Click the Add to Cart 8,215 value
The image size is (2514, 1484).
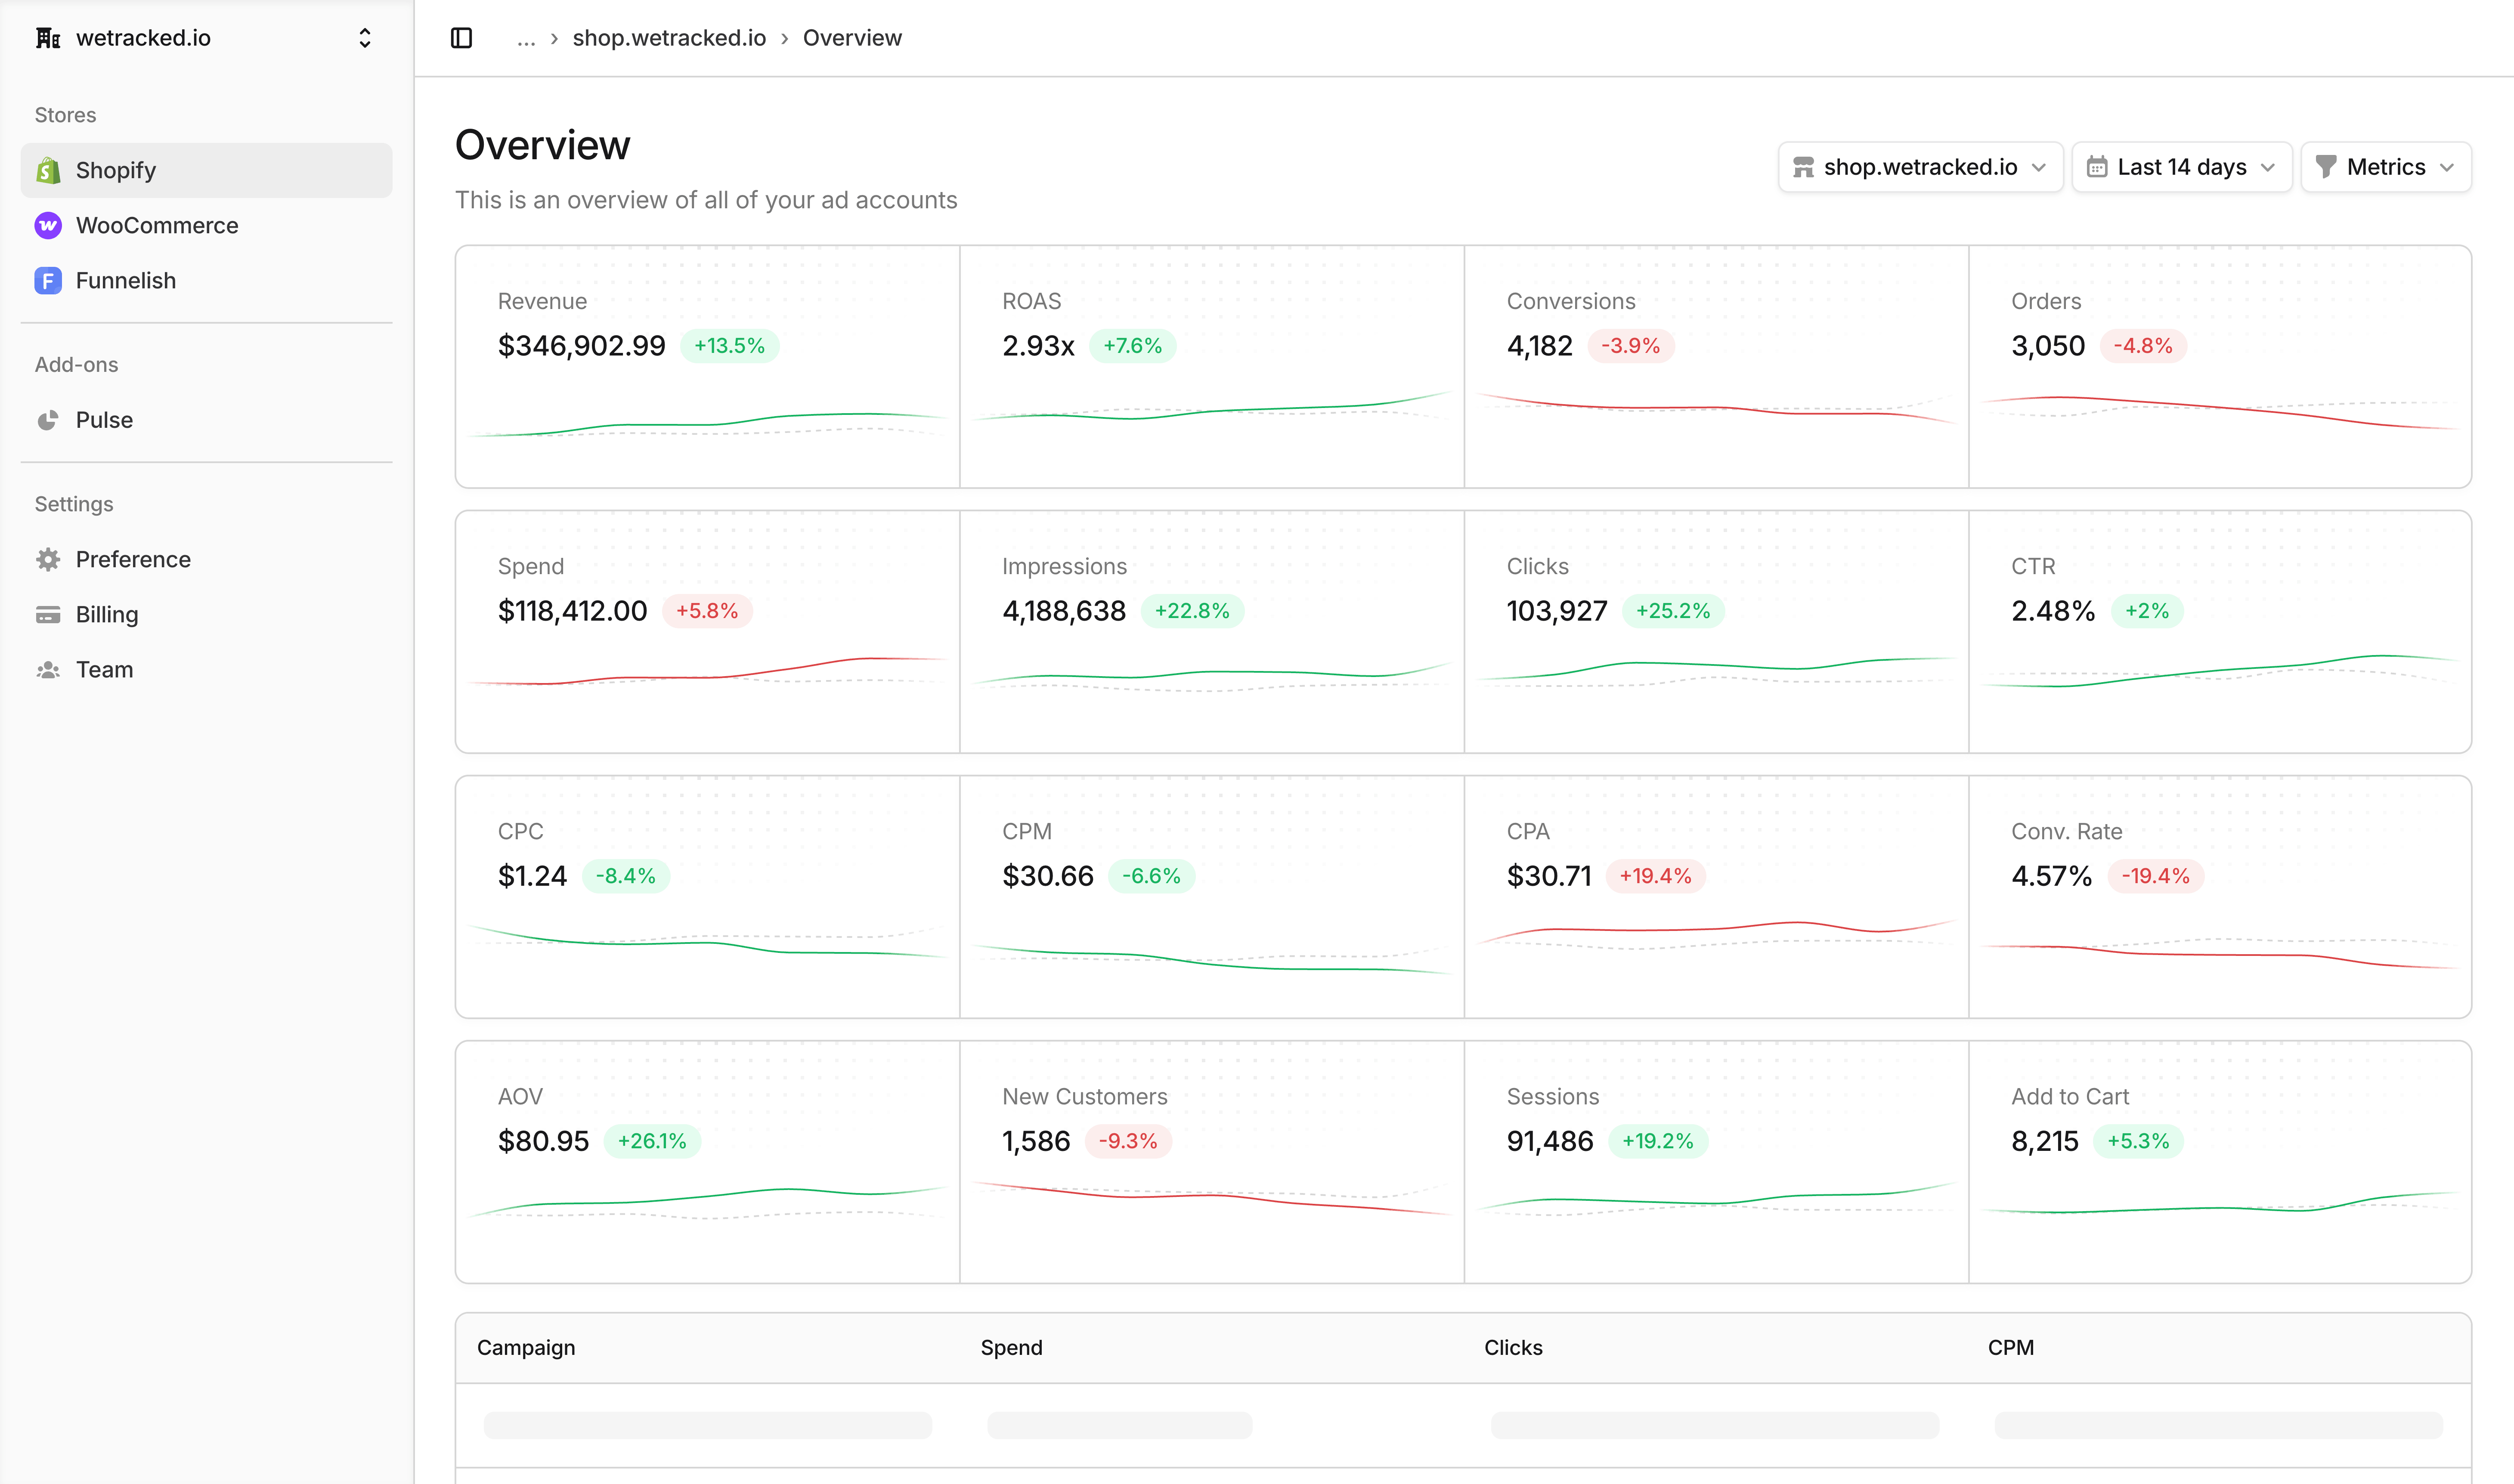click(2045, 1141)
